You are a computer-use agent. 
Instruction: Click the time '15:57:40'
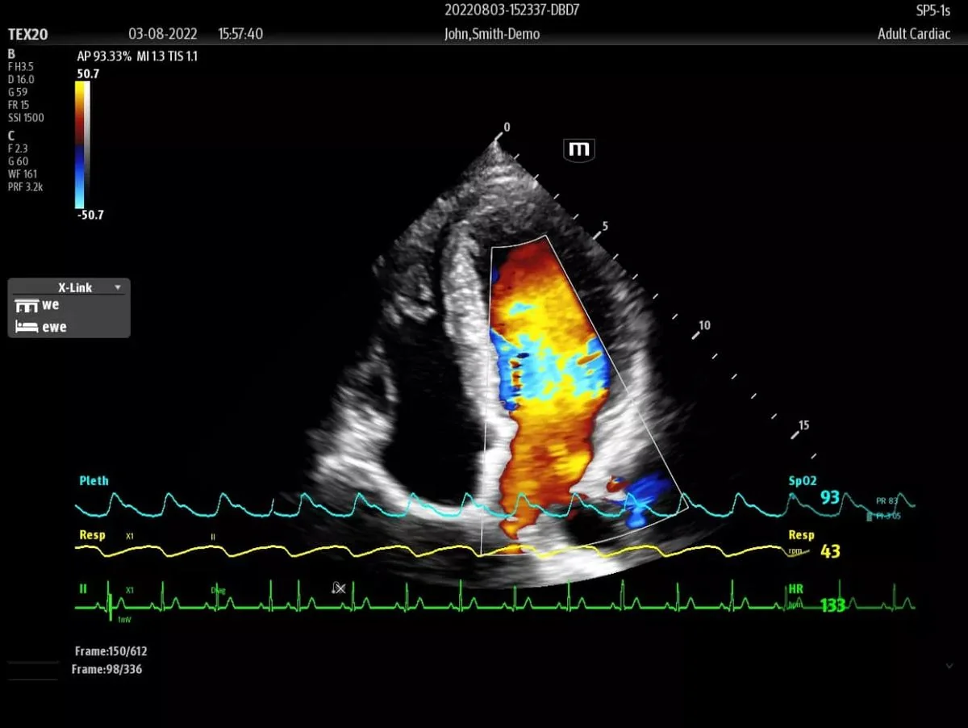(x=240, y=34)
